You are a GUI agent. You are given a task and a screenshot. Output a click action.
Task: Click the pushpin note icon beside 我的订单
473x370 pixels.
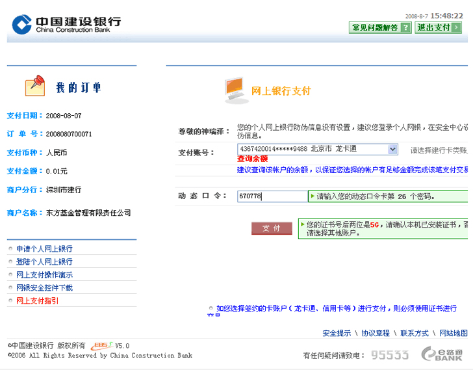pyautogui.click(x=35, y=86)
